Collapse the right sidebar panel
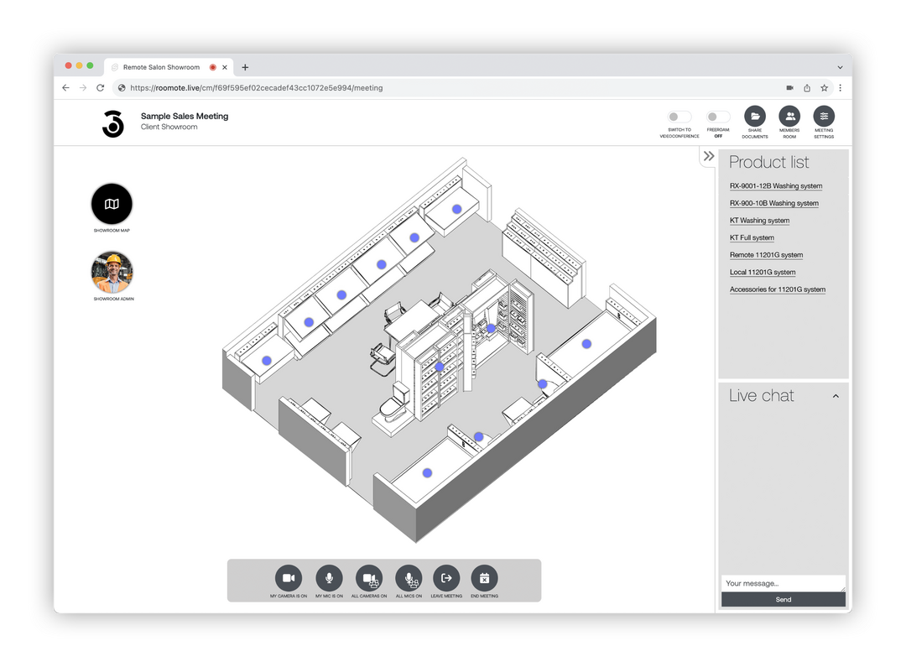This screenshot has width=906, height=667. coord(707,157)
